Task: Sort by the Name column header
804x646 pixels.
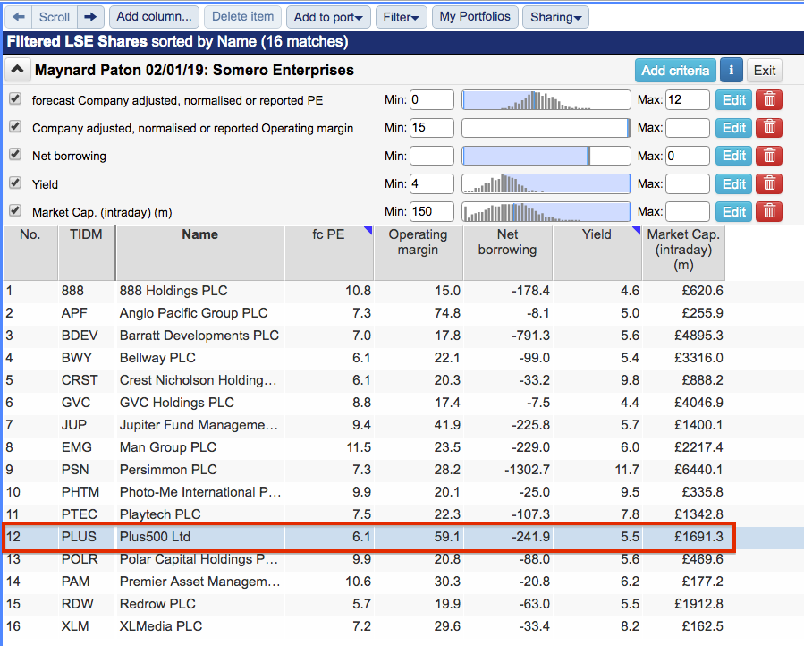Action: [x=200, y=253]
